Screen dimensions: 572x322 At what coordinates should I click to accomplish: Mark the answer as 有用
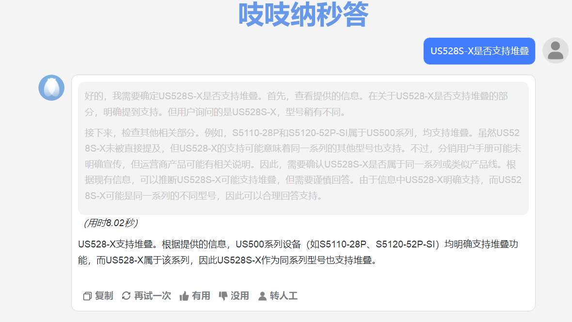201,296
